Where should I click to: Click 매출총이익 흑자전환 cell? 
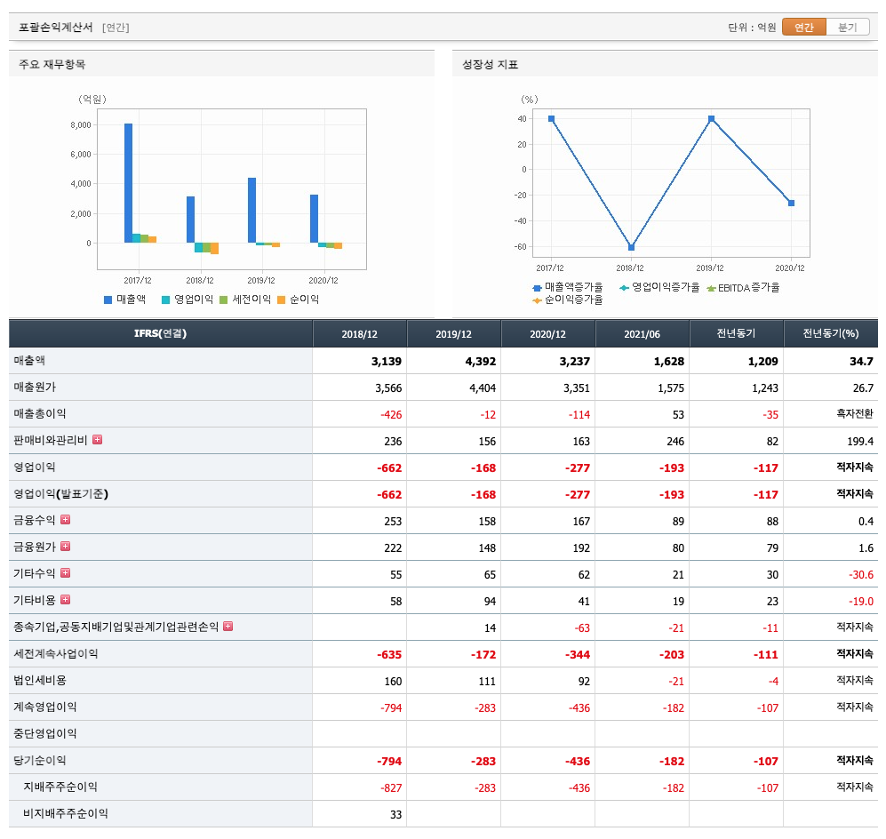[855, 413]
